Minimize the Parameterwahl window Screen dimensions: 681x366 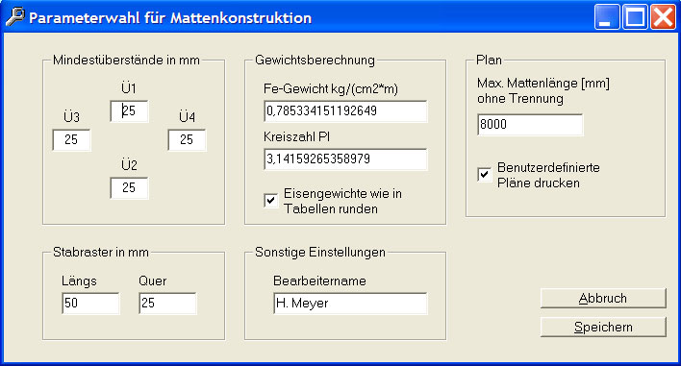[x=607, y=17]
